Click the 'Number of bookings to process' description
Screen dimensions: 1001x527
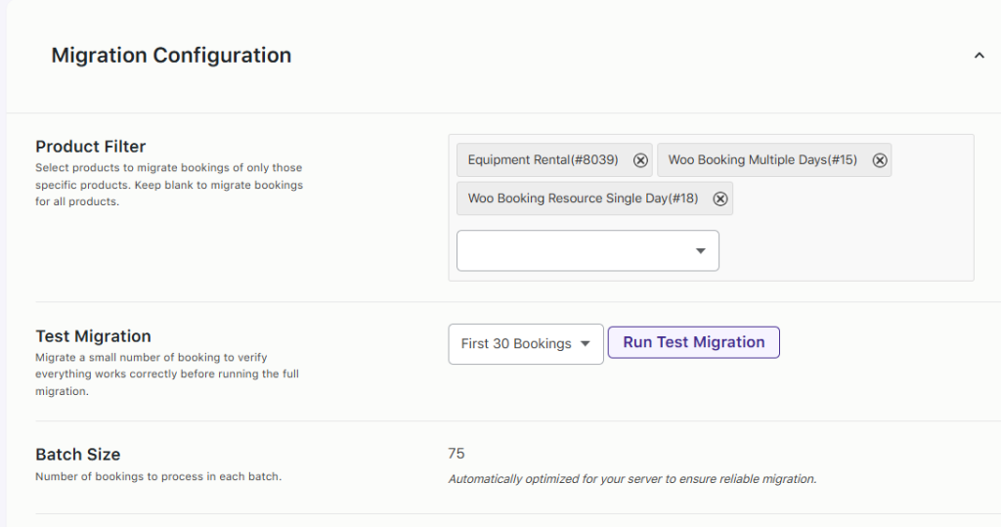point(158,477)
